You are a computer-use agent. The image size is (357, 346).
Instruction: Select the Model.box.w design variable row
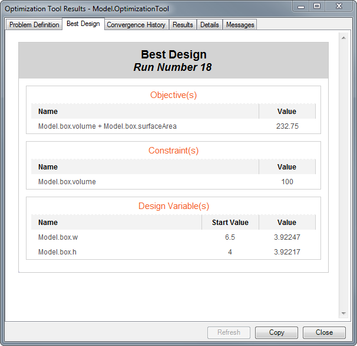click(58, 237)
